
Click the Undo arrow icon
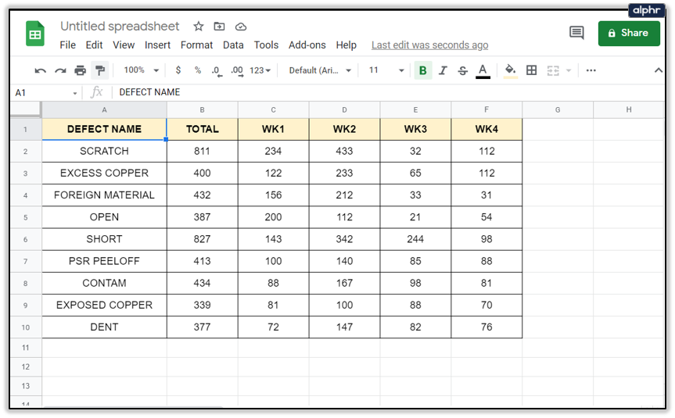41,70
